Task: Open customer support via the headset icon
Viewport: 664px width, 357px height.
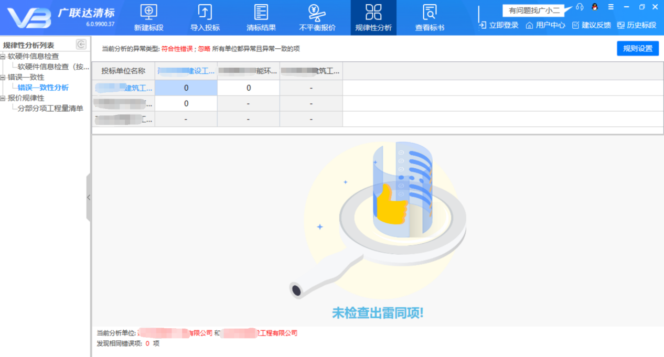Action: click(579, 7)
